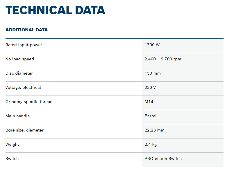Click the Weight label
This screenshot has height=171, width=234.
(12, 145)
